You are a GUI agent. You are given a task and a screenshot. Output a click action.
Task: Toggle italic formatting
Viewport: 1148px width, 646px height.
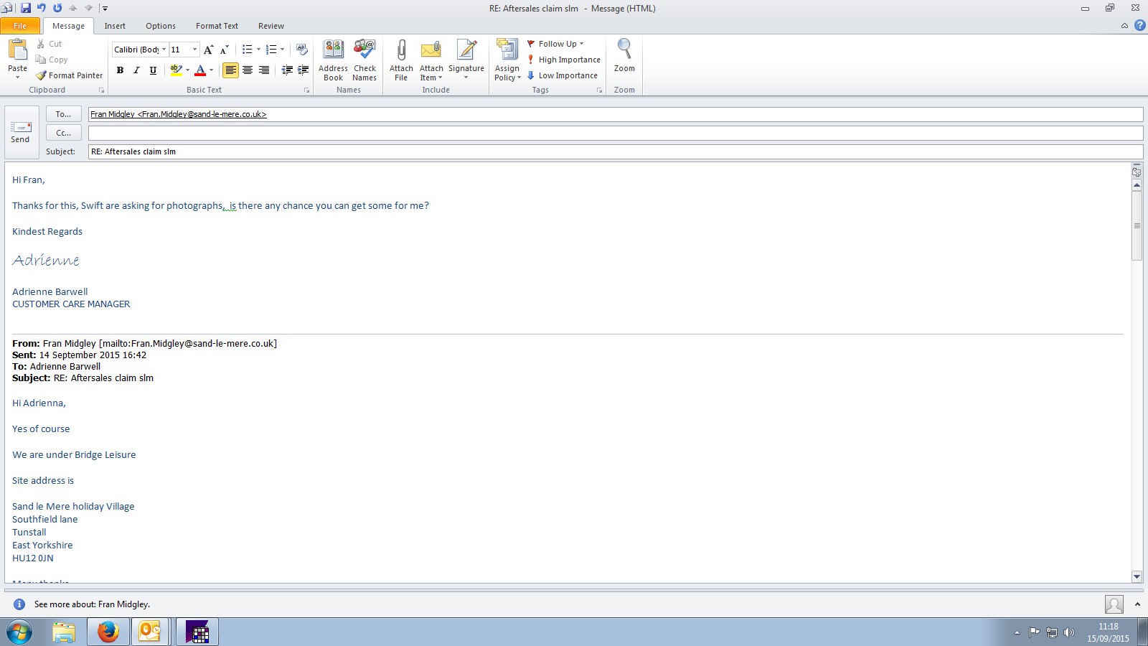tap(136, 70)
